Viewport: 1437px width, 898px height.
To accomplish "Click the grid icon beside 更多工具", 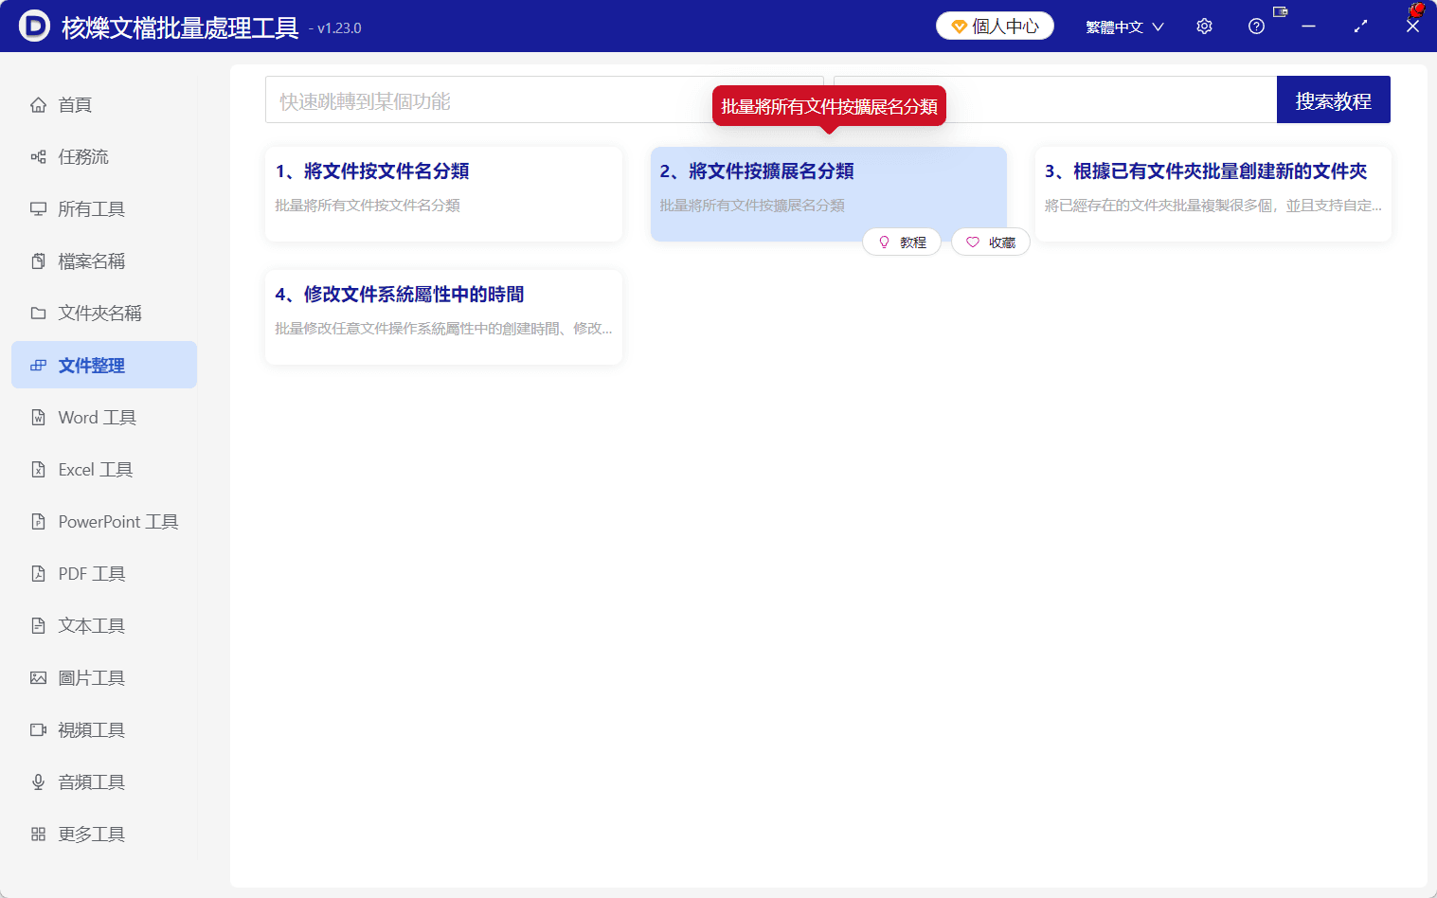I will [38, 835].
